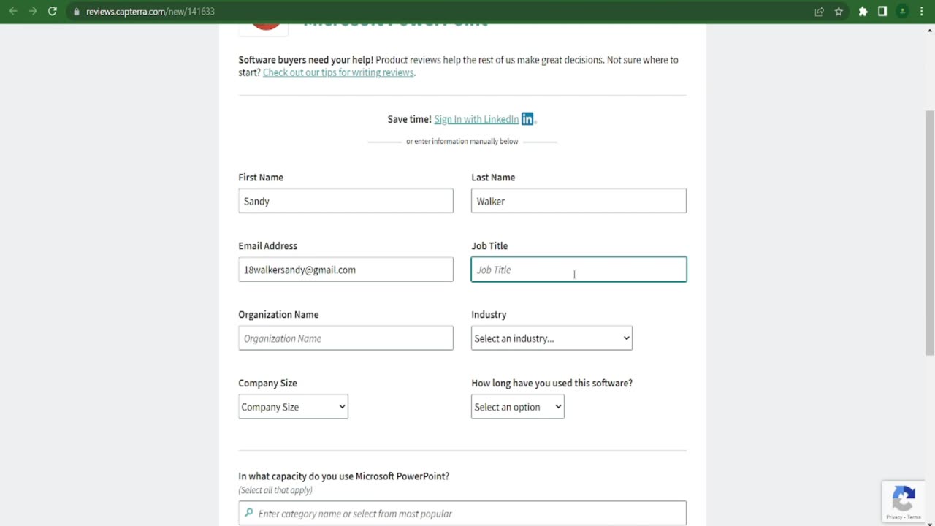This screenshot has width=935, height=526.
Task: Open the Chrome profile avatar
Action: click(x=903, y=11)
